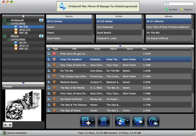Uncheck the iPod_nano_4th_gen row checkbox
This screenshot has height=136, width=196.
[x=49, y=54]
